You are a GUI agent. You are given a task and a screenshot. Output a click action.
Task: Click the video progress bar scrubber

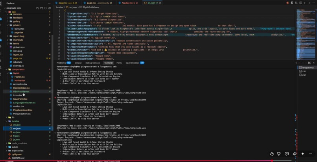point(272,161)
